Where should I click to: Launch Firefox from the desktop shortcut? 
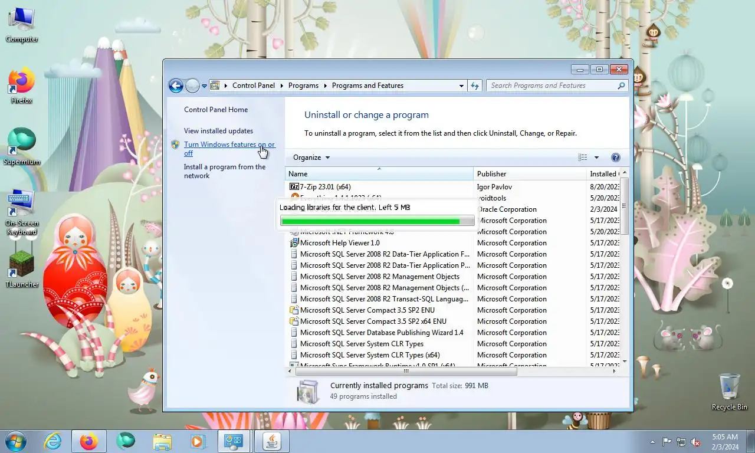coord(22,86)
